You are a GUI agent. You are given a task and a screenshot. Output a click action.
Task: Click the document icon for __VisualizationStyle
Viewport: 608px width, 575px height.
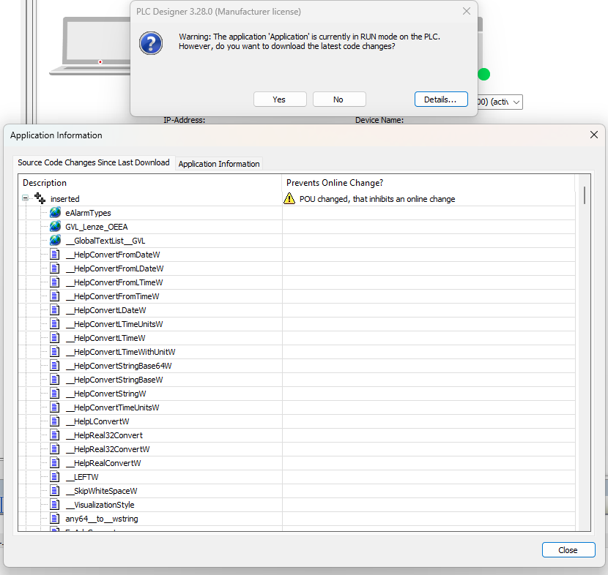coord(56,505)
